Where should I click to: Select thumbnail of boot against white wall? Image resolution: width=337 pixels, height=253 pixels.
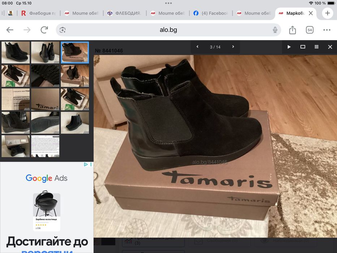[75, 123]
